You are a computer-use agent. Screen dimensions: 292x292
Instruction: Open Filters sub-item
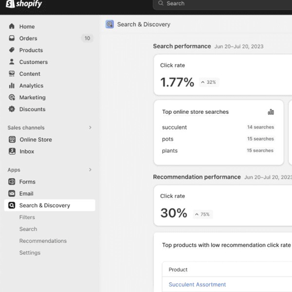pos(27,217)
